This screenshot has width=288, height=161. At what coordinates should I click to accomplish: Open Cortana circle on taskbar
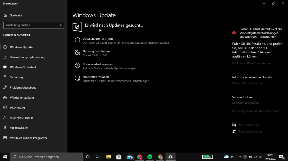pyautogui.click(x=88, y=157)
